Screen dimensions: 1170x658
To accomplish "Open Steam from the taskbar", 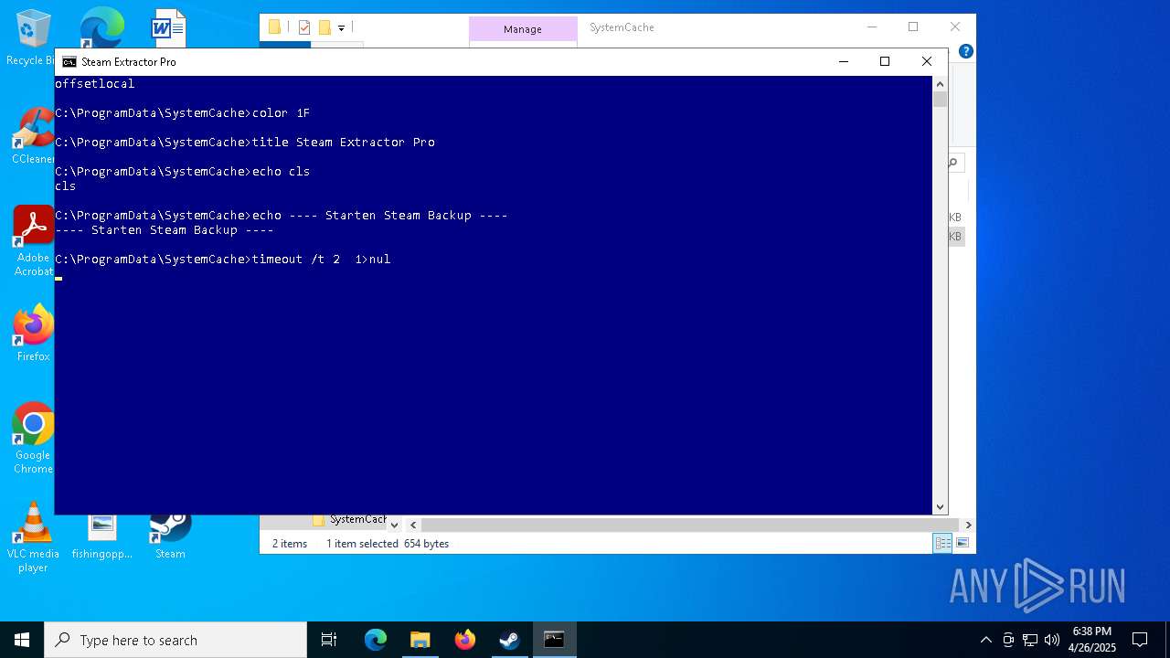I will click(x=509, y=640).
